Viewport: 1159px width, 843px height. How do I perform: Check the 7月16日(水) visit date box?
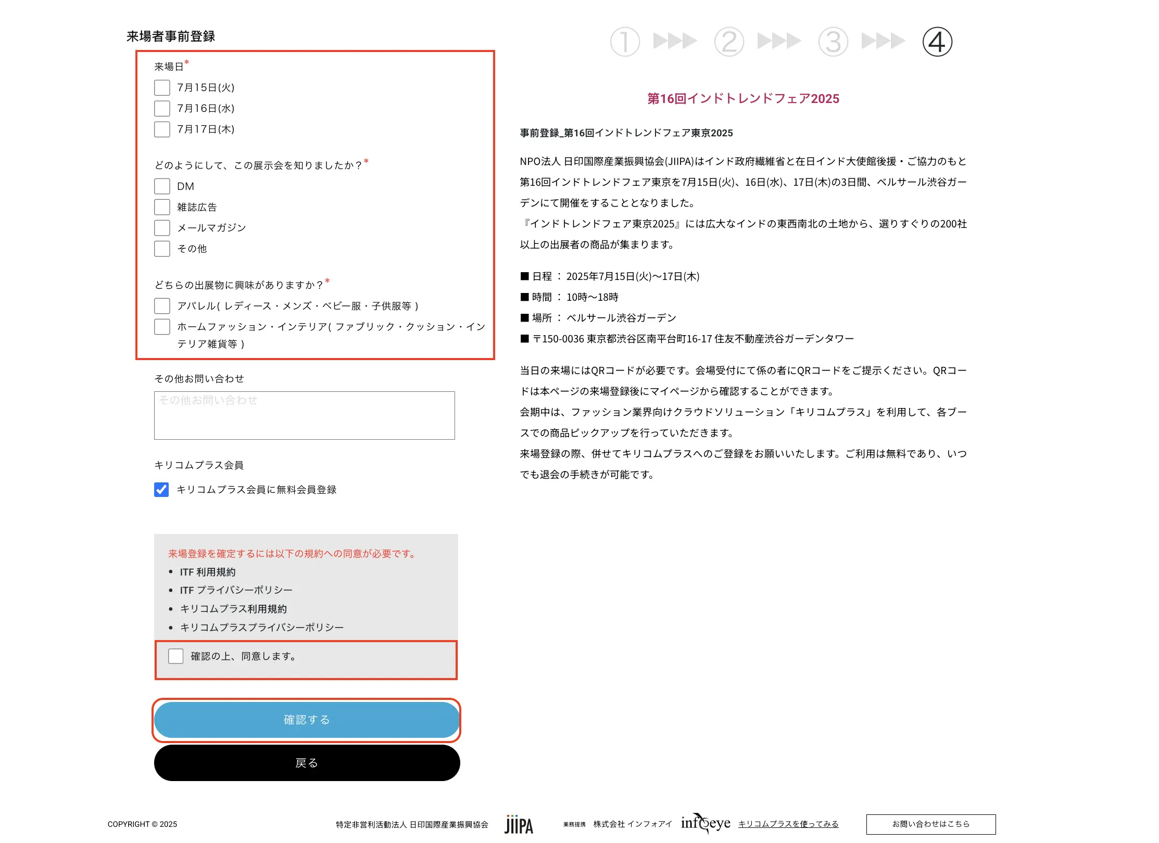(162, 108)
